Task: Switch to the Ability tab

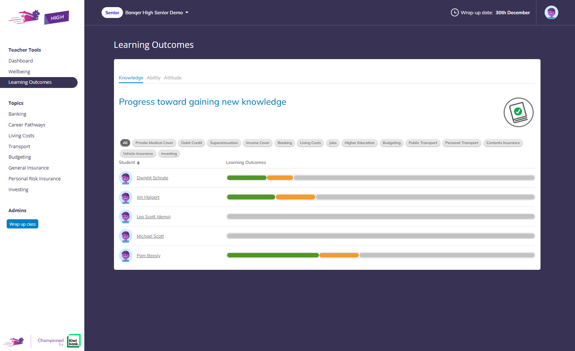Action: point(154,78)
